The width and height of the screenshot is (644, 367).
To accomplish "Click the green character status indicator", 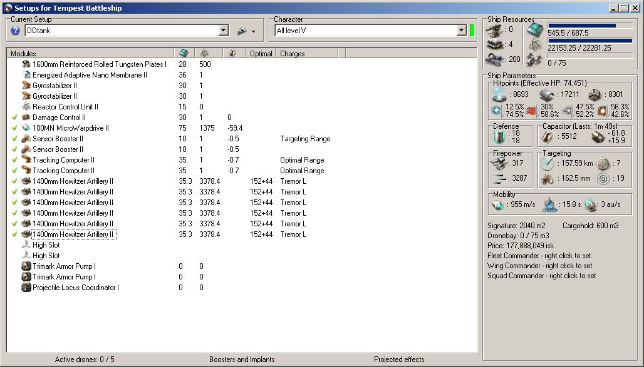I will point(472,31).
